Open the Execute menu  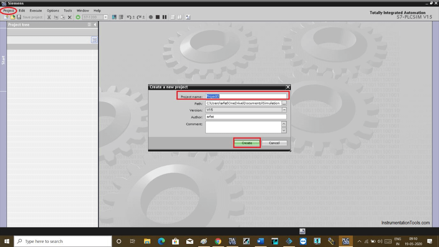(36, 11)
